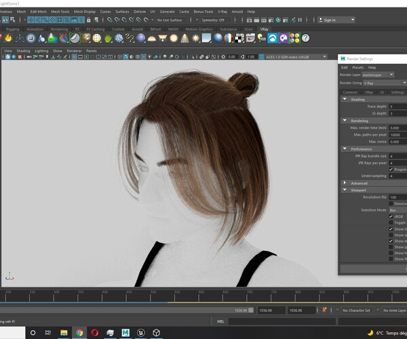
Task: Toggle auto keyframe icon near range slider
Action: 324,310
